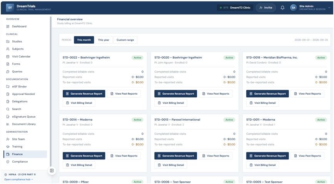The image size is (334, 184).
Task: Click the Subjects people icon
Action: [8, 49]
